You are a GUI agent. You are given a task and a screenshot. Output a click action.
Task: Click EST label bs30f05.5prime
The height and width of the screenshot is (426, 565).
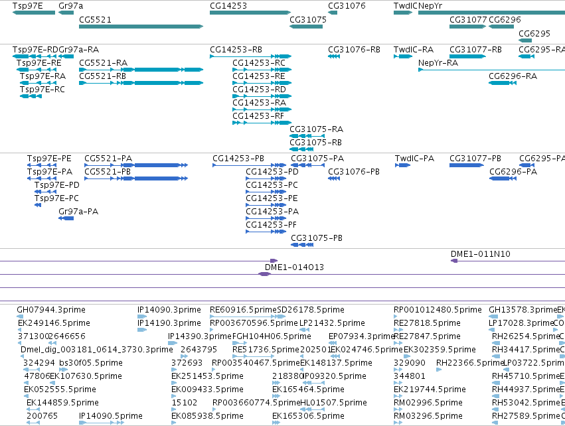(91, 363)
